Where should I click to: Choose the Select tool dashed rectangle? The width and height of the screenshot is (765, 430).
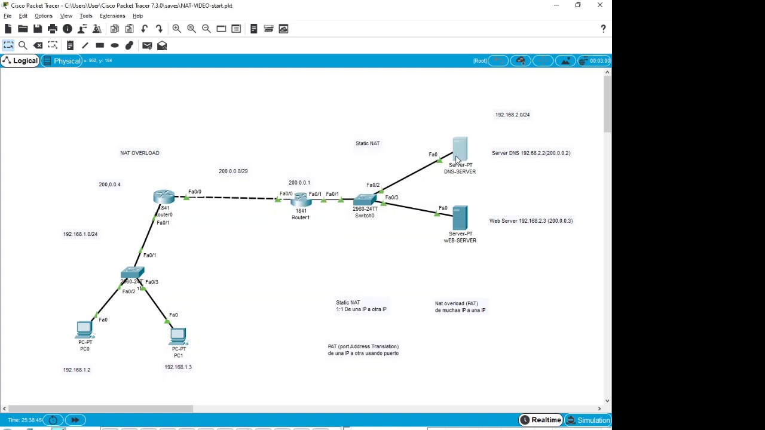pos(8,45)
